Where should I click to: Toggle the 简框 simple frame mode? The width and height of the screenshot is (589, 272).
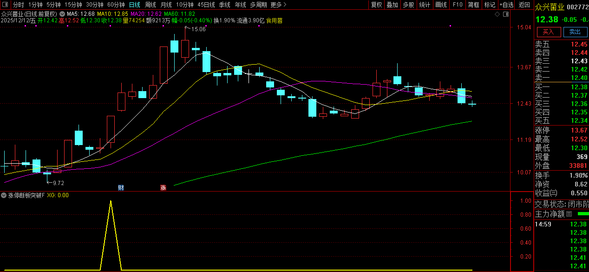pos(473,5)
